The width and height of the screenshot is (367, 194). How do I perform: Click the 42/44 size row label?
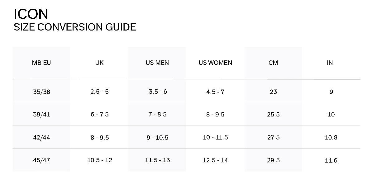pos(41,137)
